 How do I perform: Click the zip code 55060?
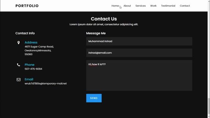[x=29, y=54]
